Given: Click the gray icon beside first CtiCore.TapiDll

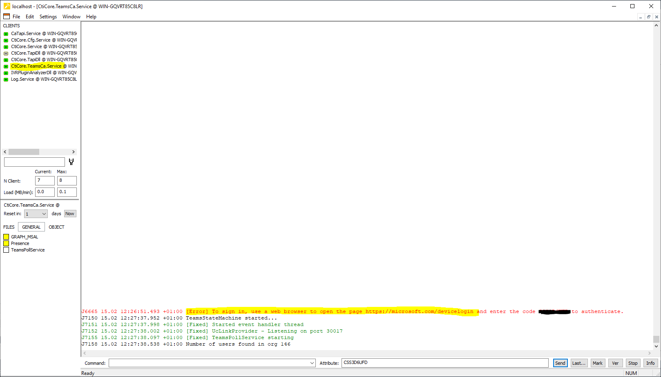Looking at the screenshot, I should click(x=6, y=53).
